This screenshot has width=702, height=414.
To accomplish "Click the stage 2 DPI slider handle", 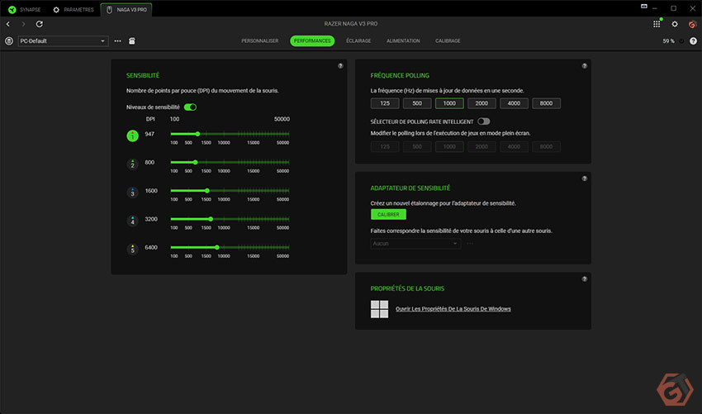I will coord(195,162).
